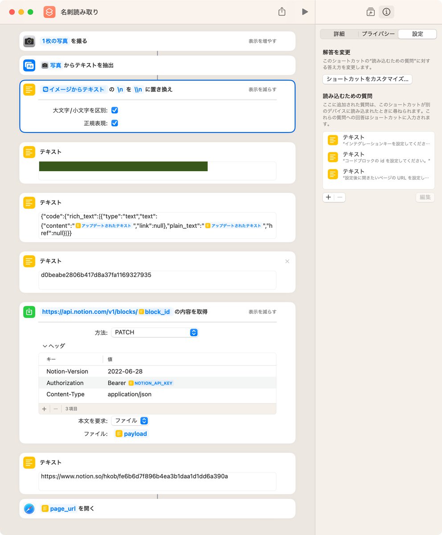Click the block_id variable in the URL
The width and height of the screenshot is (442, 535).
click(x=155, y=312)
